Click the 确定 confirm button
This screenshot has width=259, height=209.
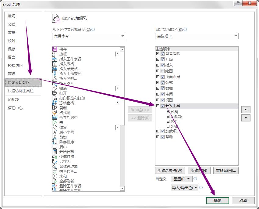[218, 200]
